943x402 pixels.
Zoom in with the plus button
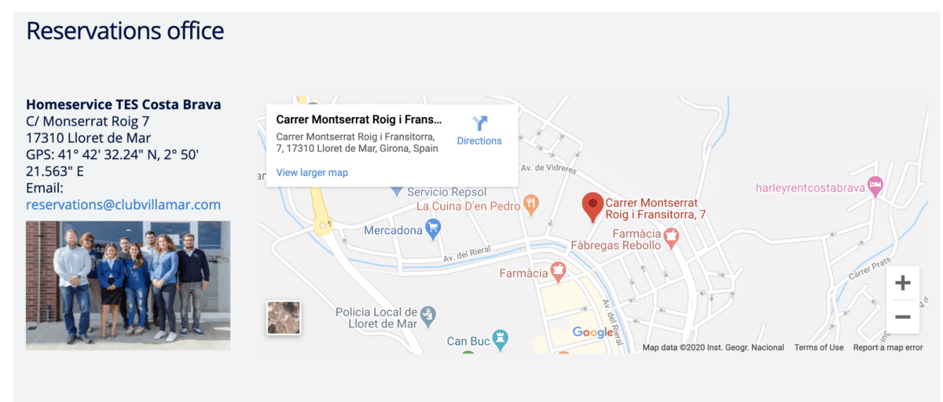[903, 283]
